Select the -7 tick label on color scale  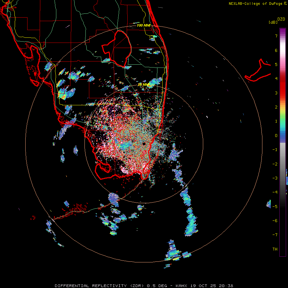click(x=275, y=235)
